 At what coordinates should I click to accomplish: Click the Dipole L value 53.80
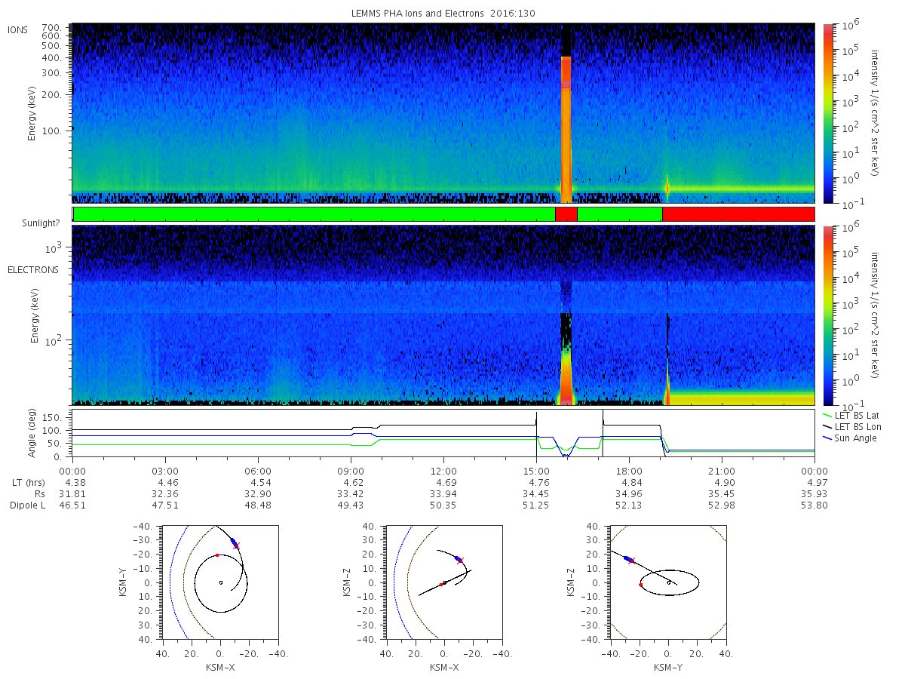pyautogui.click(x=814, y=505)
